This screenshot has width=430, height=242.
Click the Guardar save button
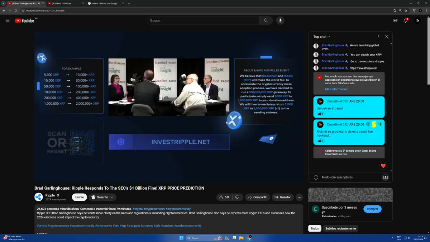pos(282,197)
